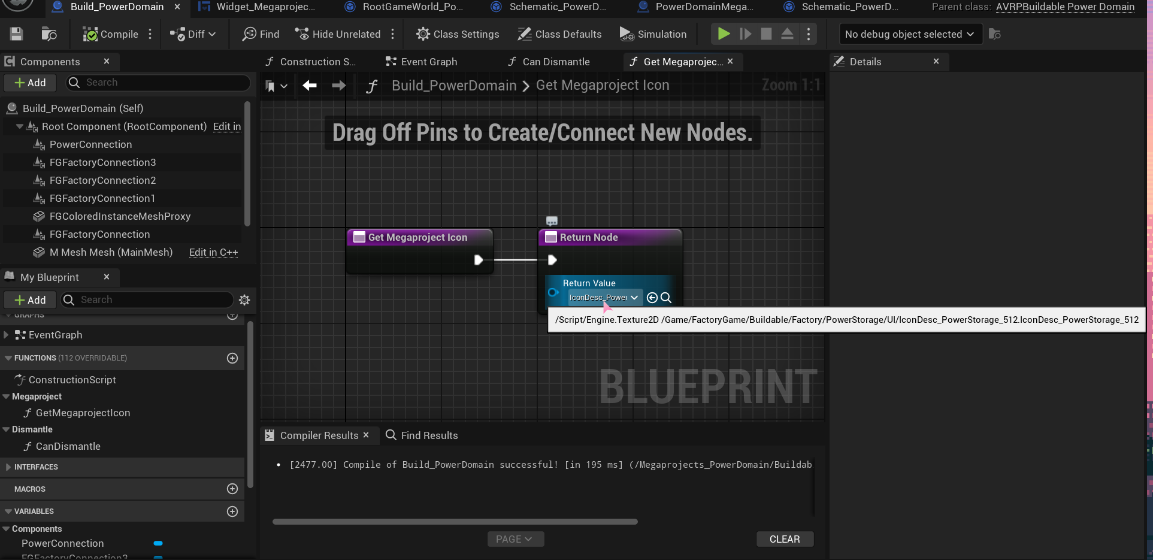
Task: Select GetMegaprojectIcon function
Action: pos(83,413)
